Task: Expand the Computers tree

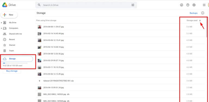Action: click(x=1, y=28)
